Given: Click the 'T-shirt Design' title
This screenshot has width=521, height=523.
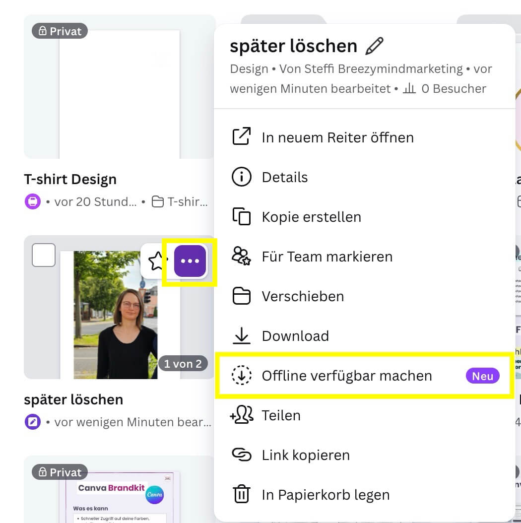Looking at the screenshot, I should (x=70, y=179).
